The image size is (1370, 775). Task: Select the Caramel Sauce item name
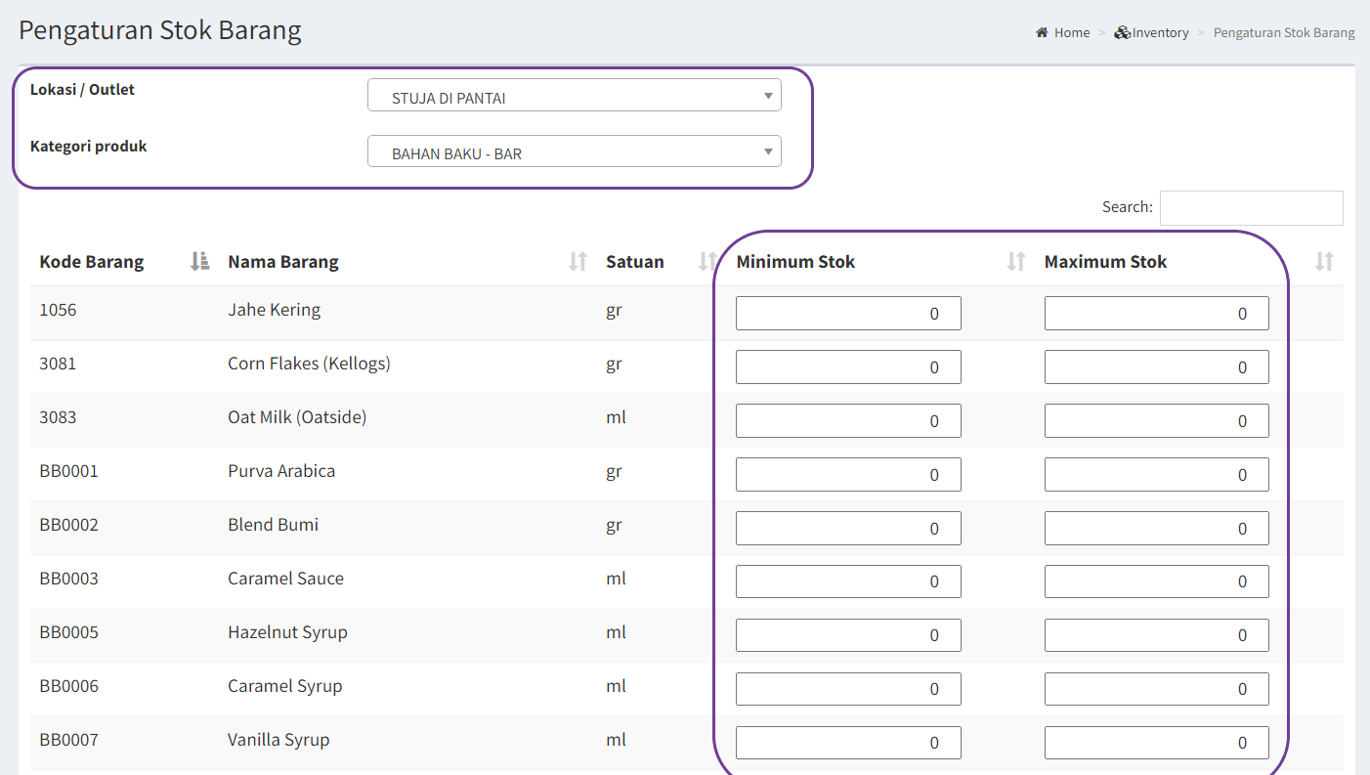click(x=285, y=579)
